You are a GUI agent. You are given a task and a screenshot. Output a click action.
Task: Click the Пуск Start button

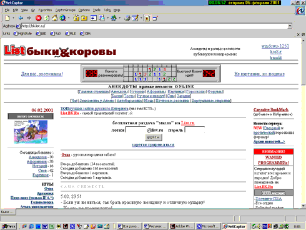[x=9, y=226]
